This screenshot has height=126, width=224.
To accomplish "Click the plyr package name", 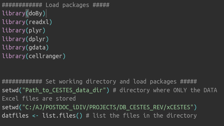I will tap(35, 31).
